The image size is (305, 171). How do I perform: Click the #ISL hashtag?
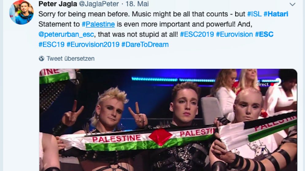point(254,14)
